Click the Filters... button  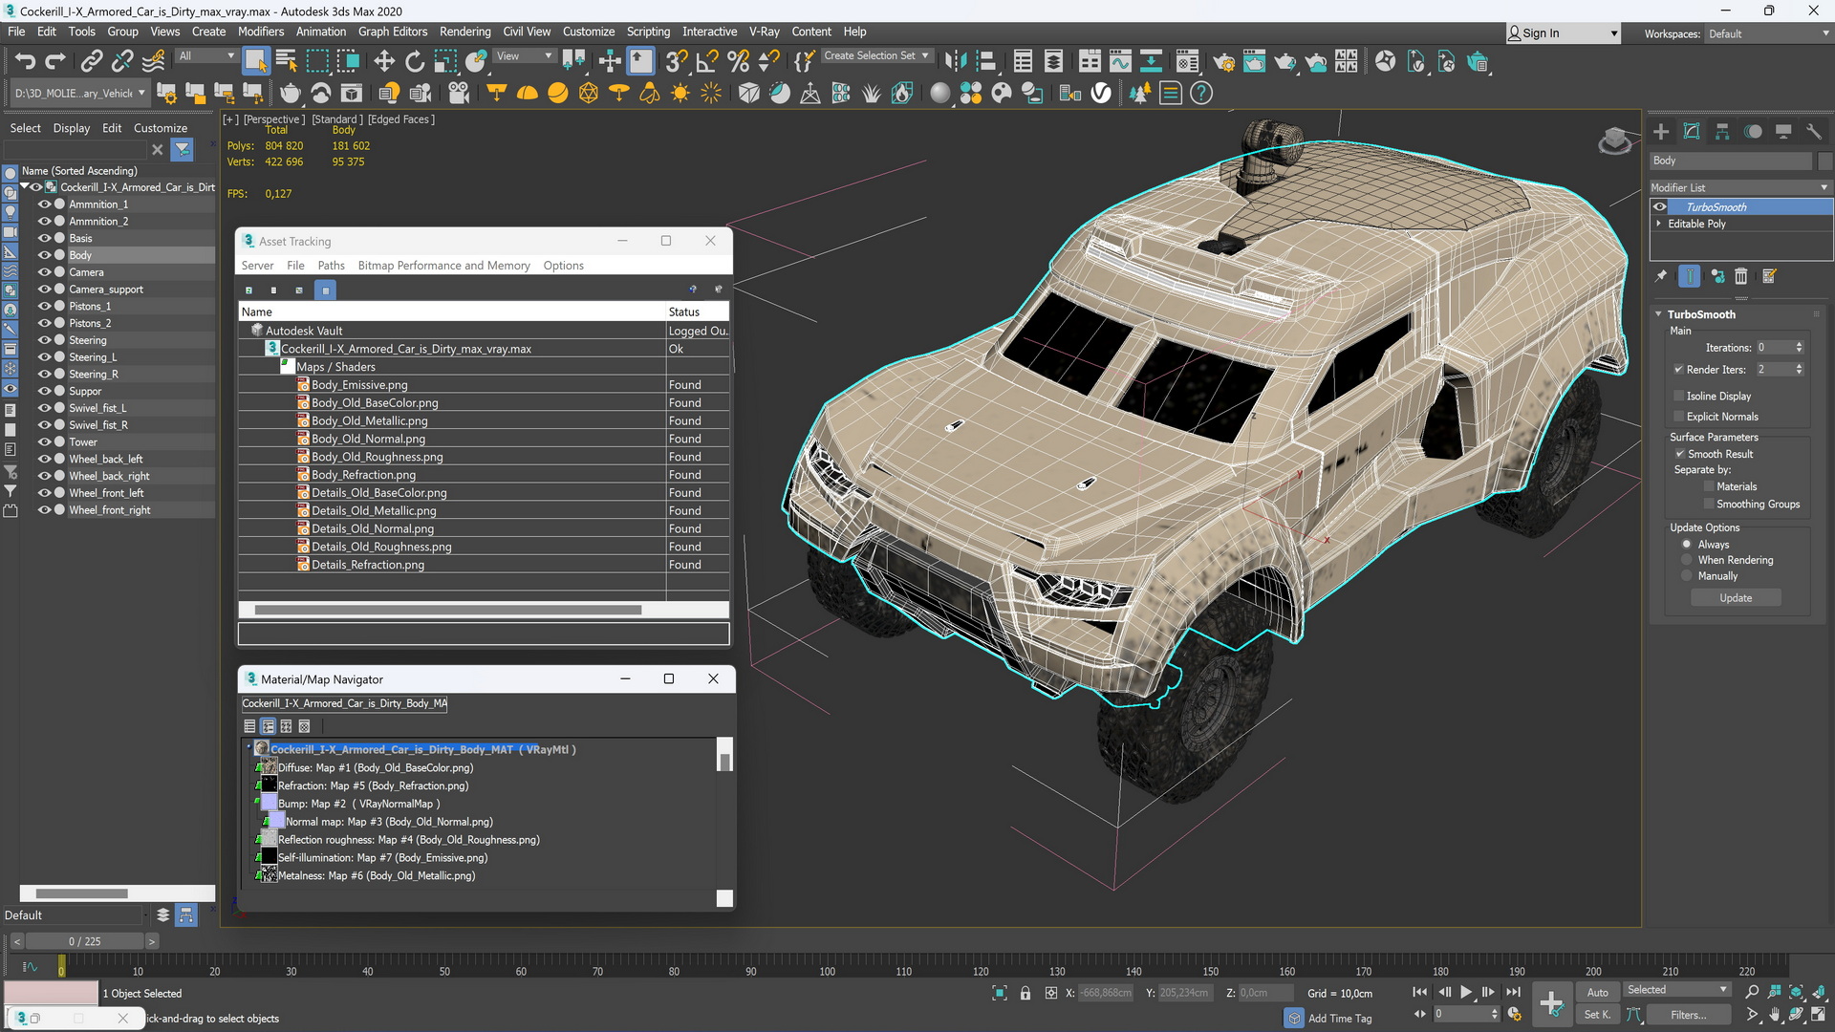point(1688,1015)
